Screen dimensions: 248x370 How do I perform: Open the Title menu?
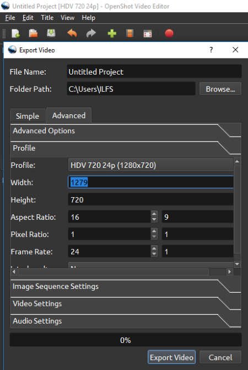coord(47,18)
